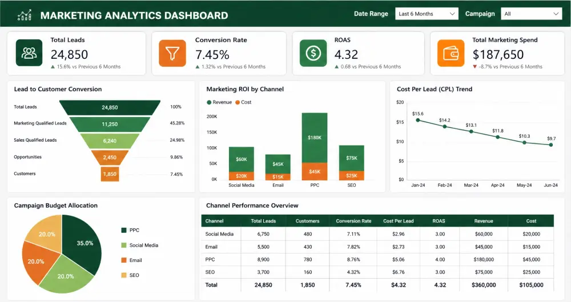Click the Jun-24 $9.7 data point
Image resolution: width=571 pixels, height=302 pixels.
(x=551, y=145)
